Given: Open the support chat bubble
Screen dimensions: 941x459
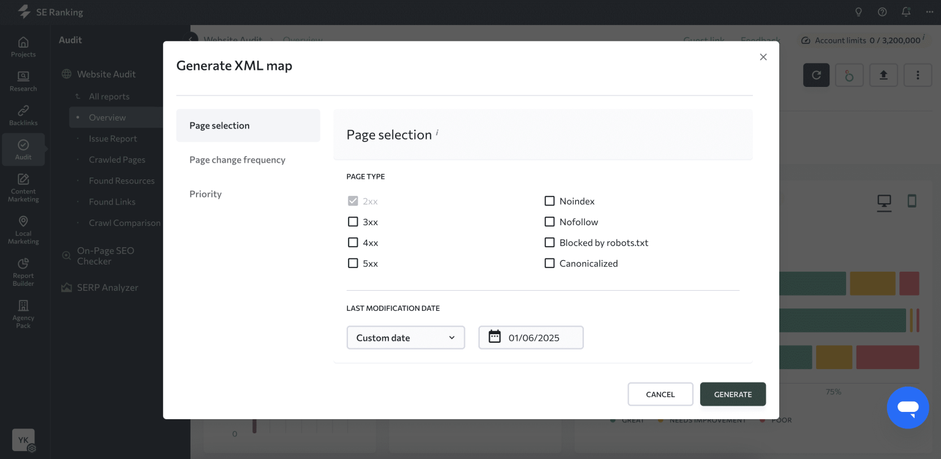Looking at the screenshot, I should (x=908, y=408).
